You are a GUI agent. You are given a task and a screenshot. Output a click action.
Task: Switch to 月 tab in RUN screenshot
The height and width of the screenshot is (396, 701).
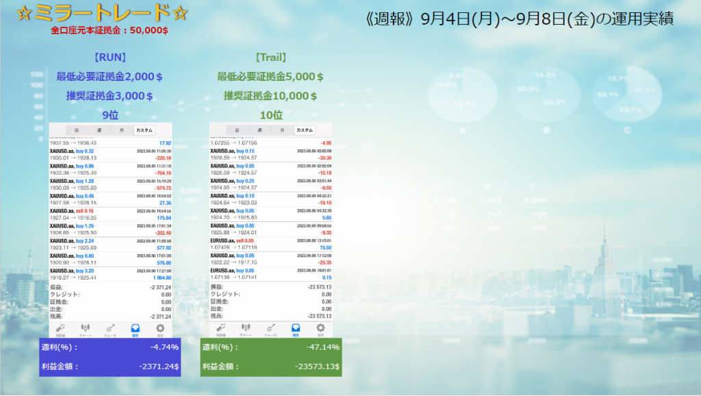(x=122, y=130)
